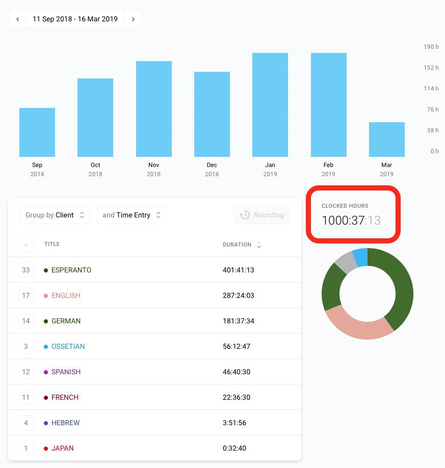Click the OSSETIAN duration 56:12:47

(x=237, y=346)
